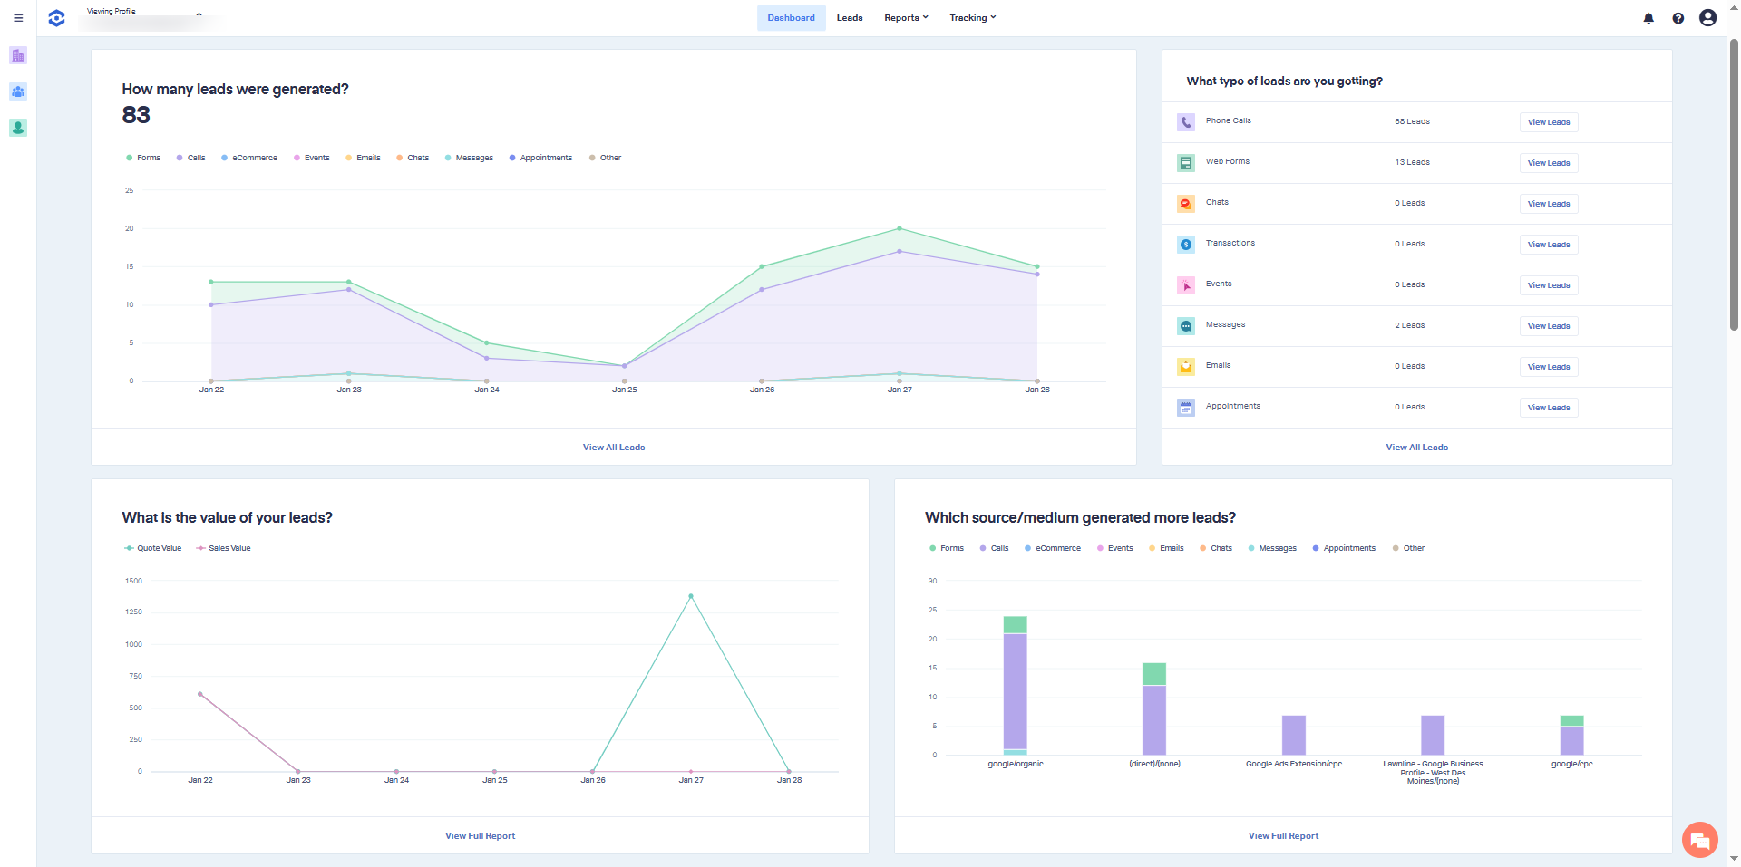
Task: Open View All Leads under the leads chart
Action: pos(614,447)
